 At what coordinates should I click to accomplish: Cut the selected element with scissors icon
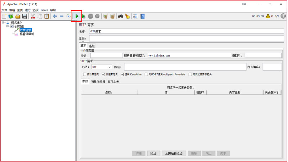[33, 16]
